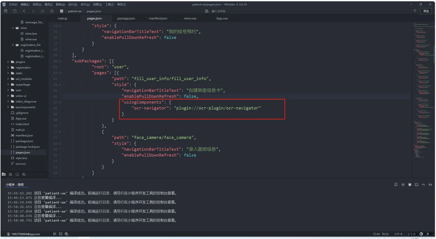Click the run play icon in toolbar

(x=52, y=11)
